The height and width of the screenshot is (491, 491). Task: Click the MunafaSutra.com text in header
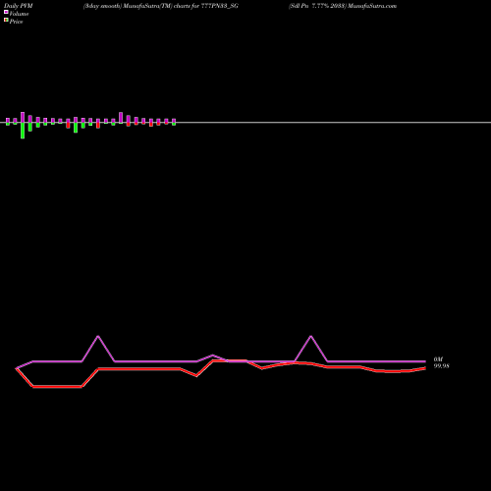coord(372,6)
